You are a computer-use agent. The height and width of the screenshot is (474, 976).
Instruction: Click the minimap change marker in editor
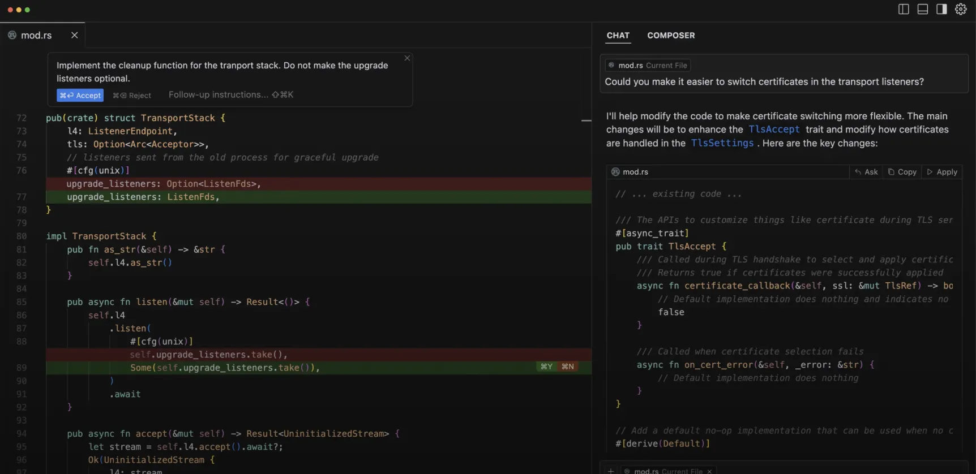[x=587, y=120]
